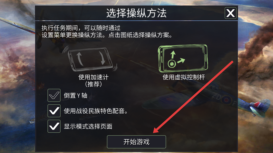Click the 使用战役民族特色配音 label text

[x=96, y=111]
